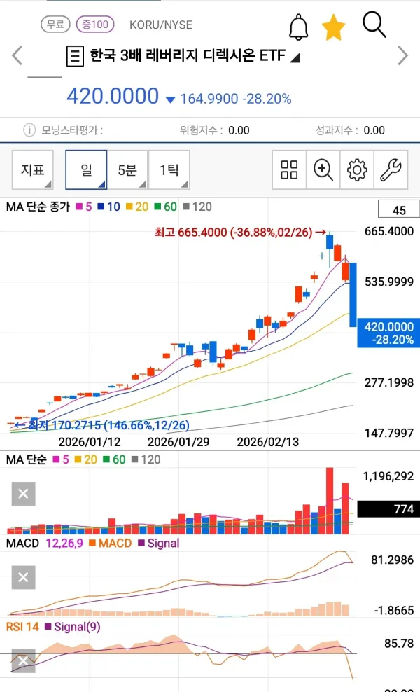The image size is (420, 692).
Task: Expand the 1틱 tick interval dropdown
Action: click(x=169, y=170)
